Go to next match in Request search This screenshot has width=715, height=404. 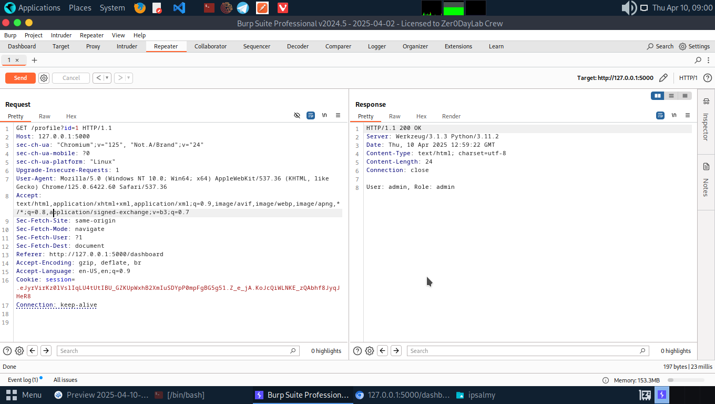46,351
